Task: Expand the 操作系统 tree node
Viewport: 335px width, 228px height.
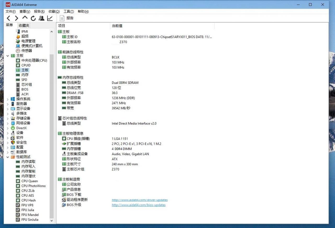Action: point(8,99)
